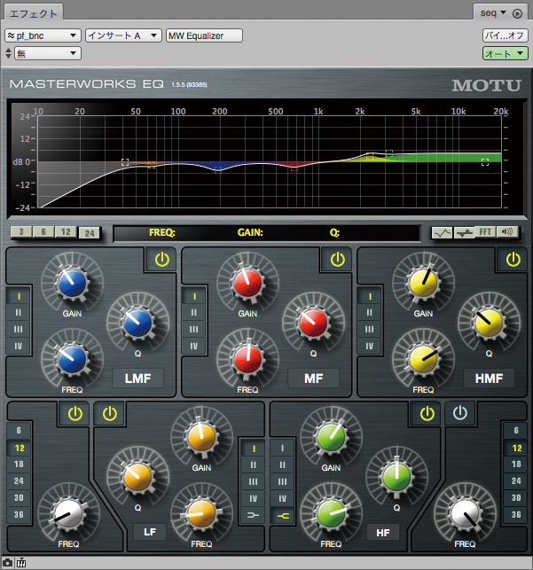Select LF filter type III
Image resolution: width=533 pixels, height=570 pixels.
tap(253, 481)
